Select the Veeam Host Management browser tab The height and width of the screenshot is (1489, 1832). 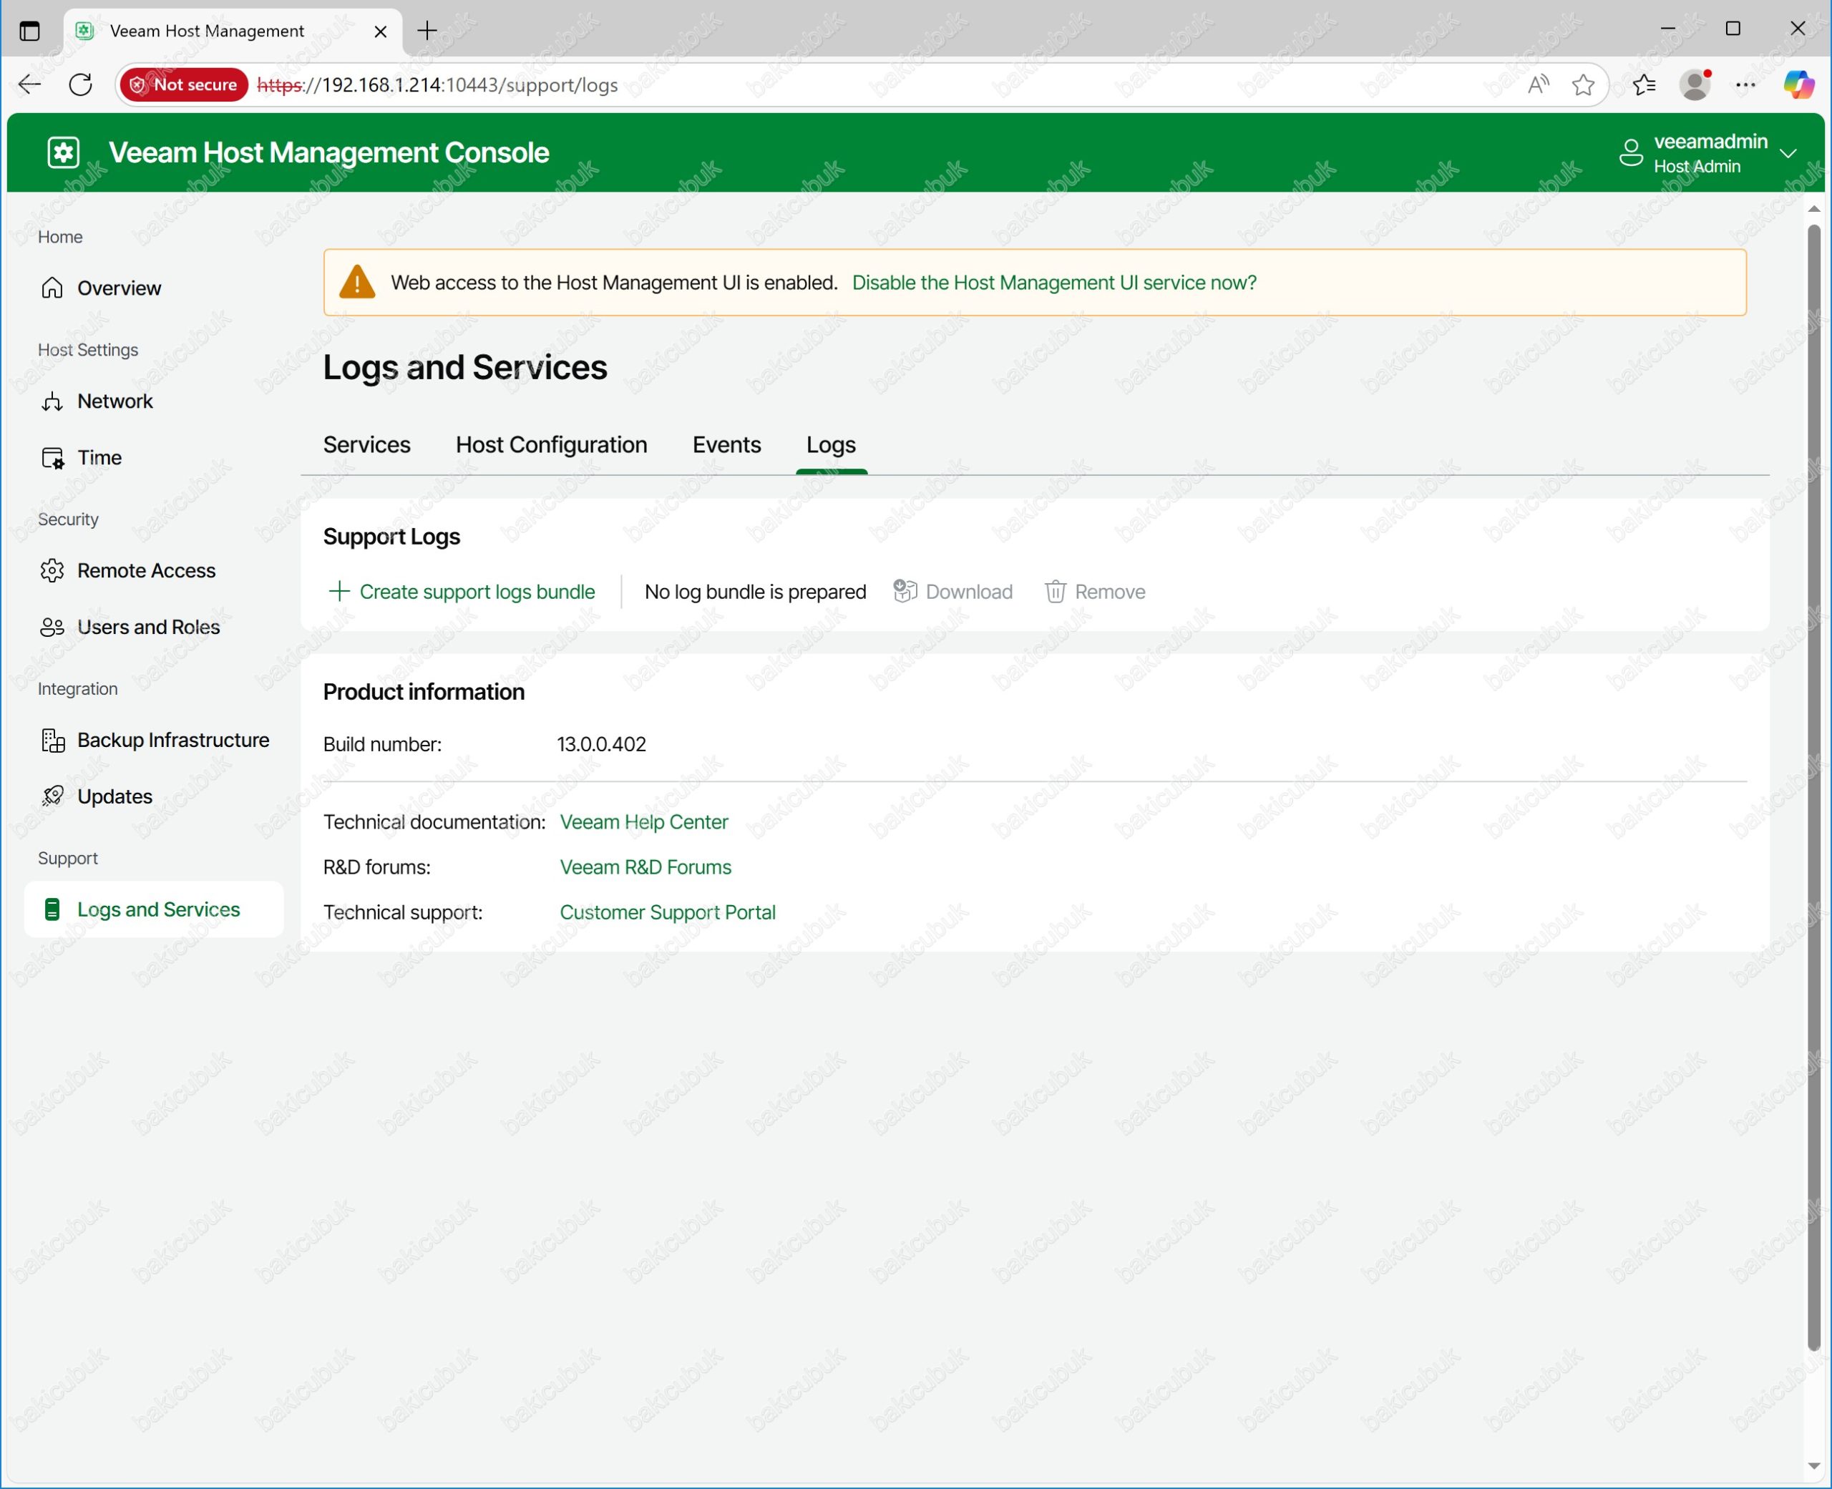(233, 31)
